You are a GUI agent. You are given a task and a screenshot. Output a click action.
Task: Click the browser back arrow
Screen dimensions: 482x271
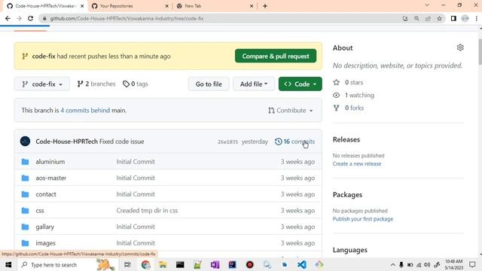(x=8, y=18)
